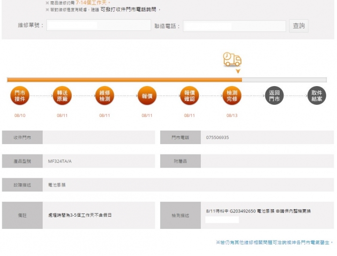Image resolution: width=337 pixels, height=256 pixels.
Task: Select the 報價確認 step circle
Action: 190,95
